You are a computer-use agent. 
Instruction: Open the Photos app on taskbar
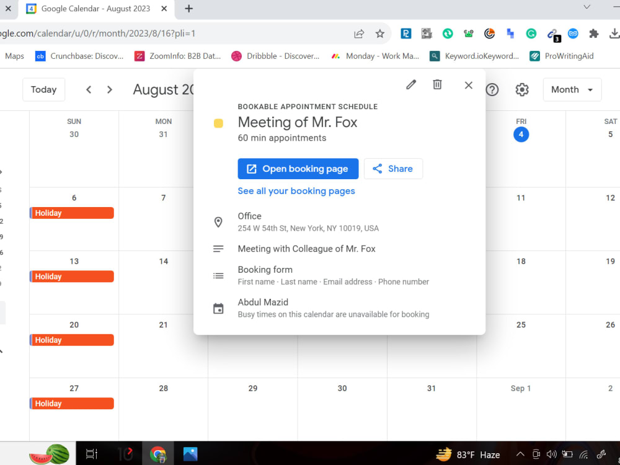[190, 454]
